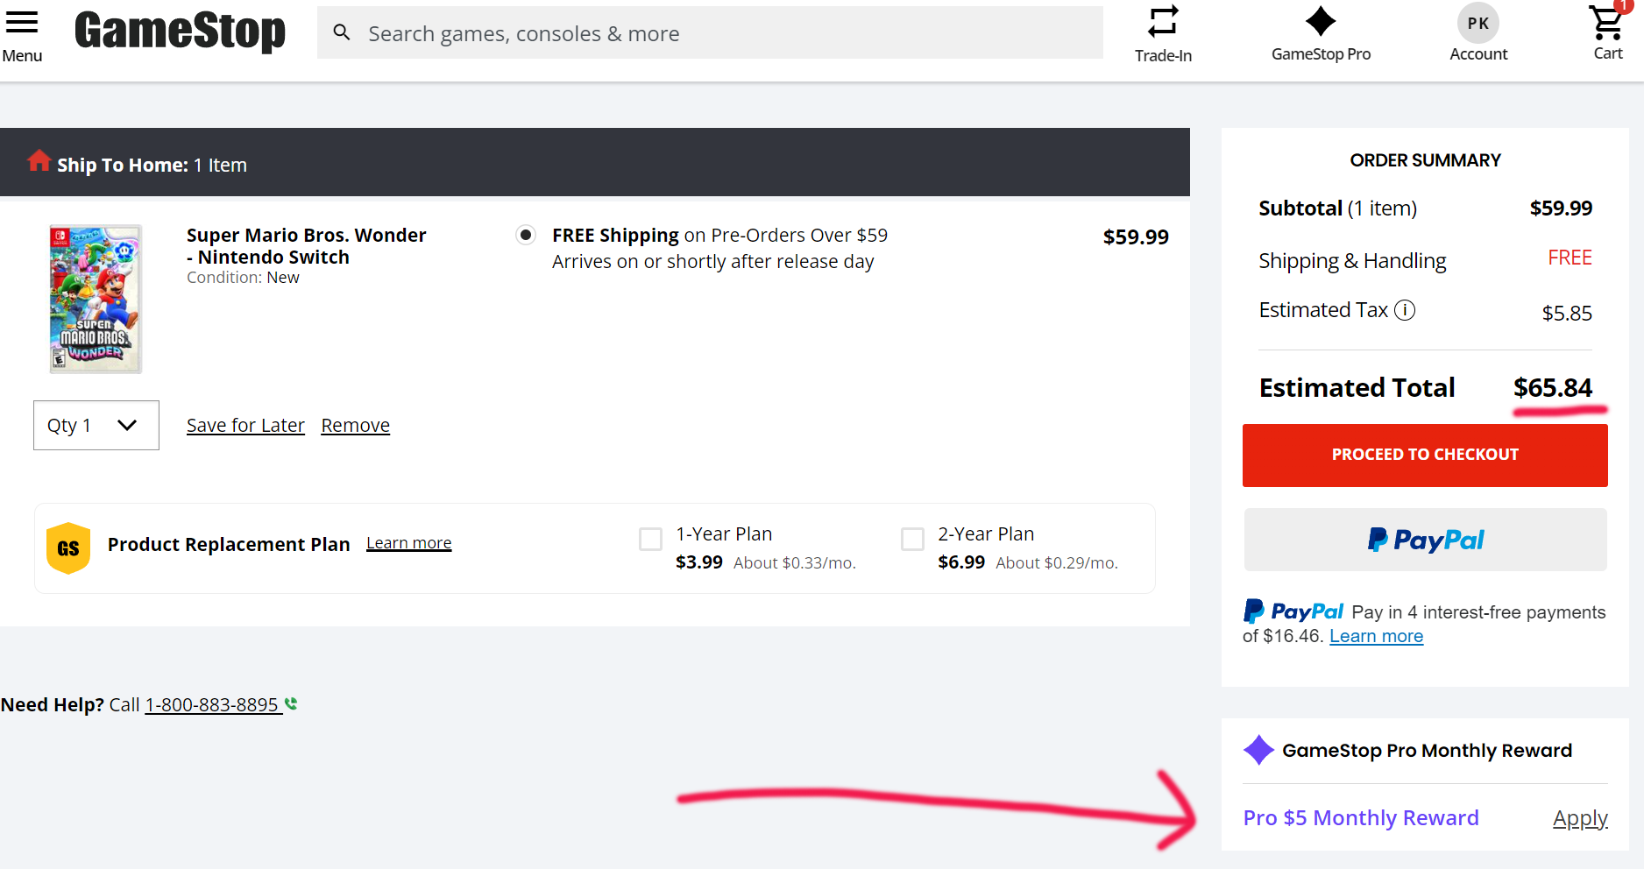
Task: Click the 1-Year Plan $3.99 price
Action: (x=698, y=562)
